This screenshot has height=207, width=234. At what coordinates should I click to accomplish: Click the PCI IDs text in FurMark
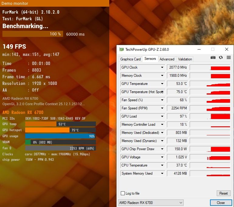point(8,118)
